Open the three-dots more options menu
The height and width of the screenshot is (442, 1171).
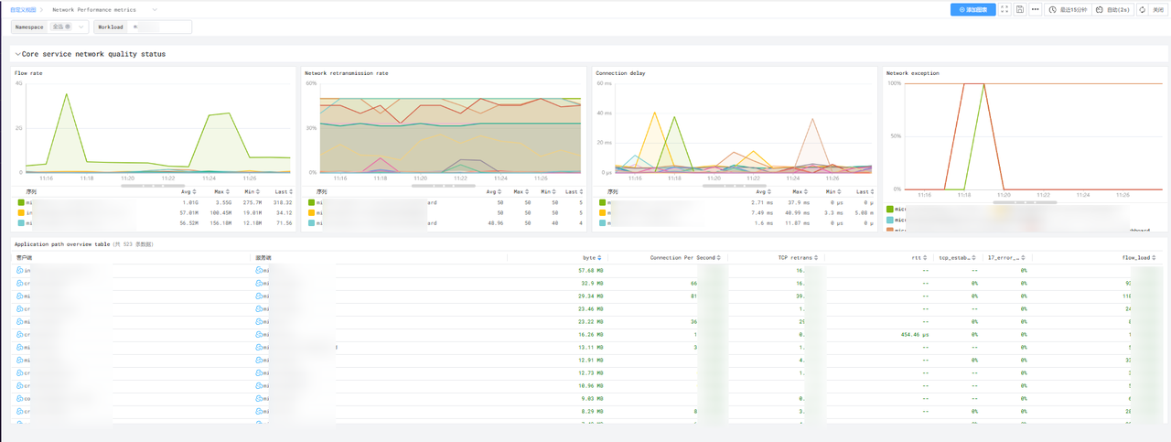[x=1035, y=9]
